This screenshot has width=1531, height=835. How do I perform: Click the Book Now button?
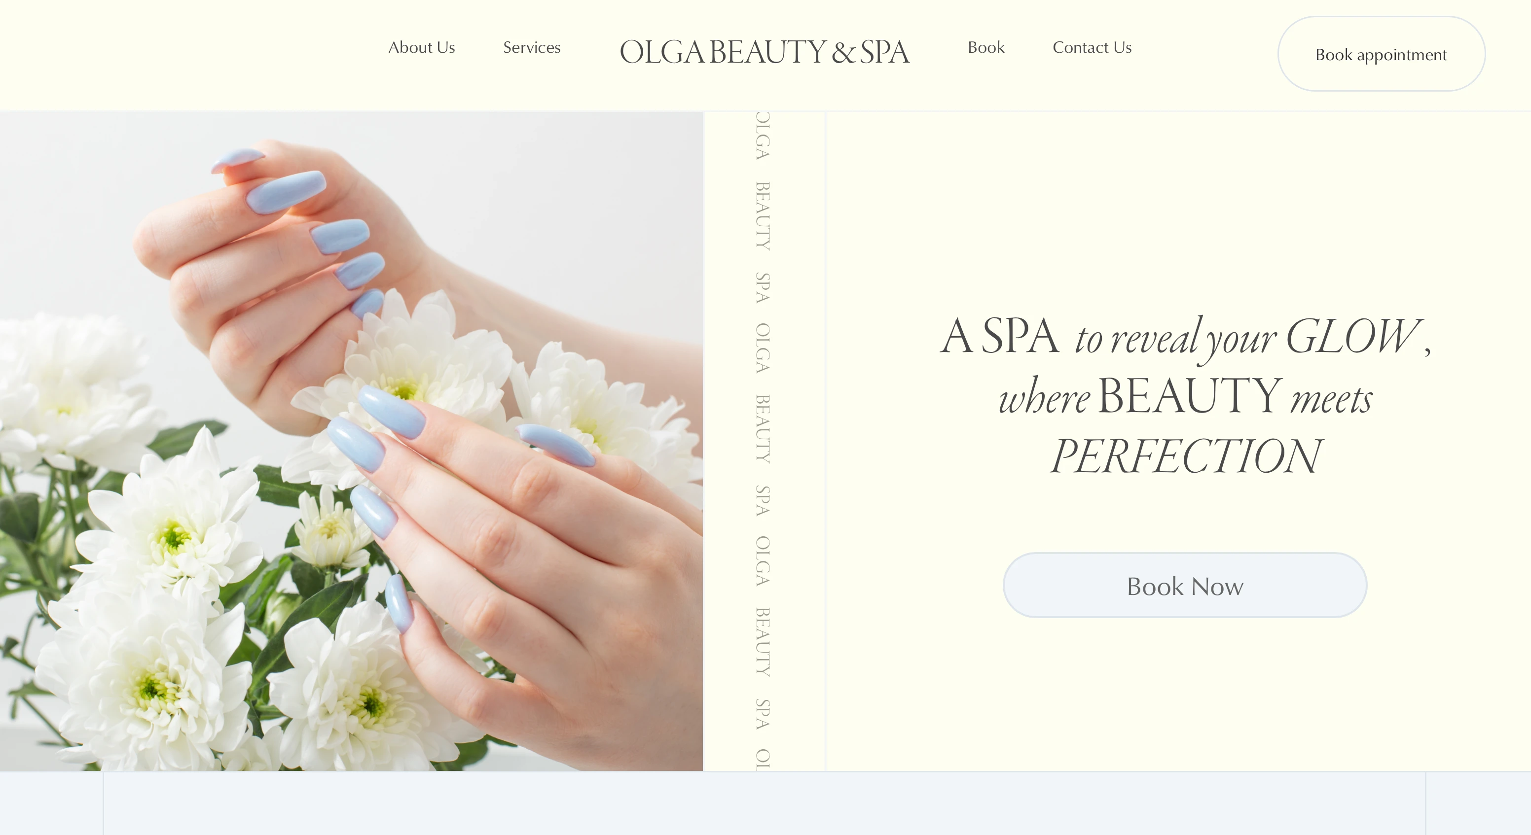pos(1185,586)
